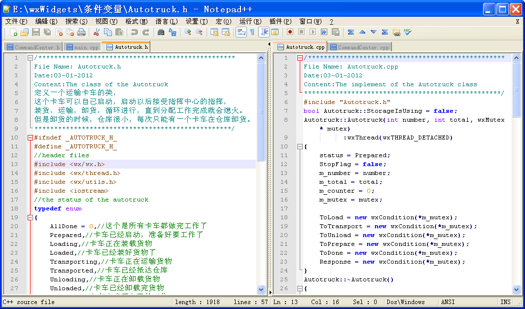Toggle the indent guide toolbar button
This screenshot has height=309, width=525.
click(264, 32)
